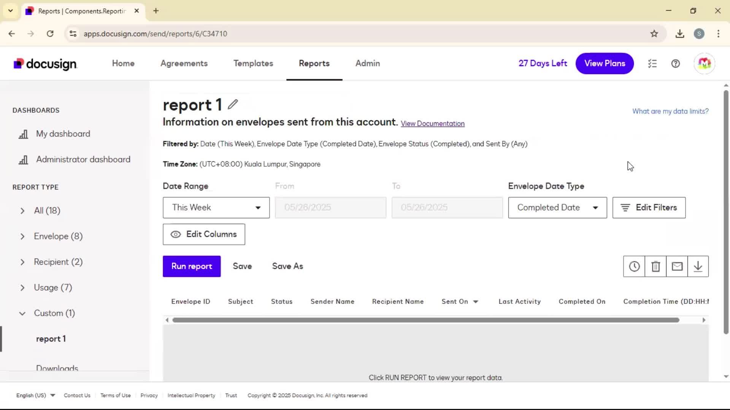Click Administrator dashboard chart icon
Image resolution: width=730 pixels, height=410 pixels.
[24, 160]
